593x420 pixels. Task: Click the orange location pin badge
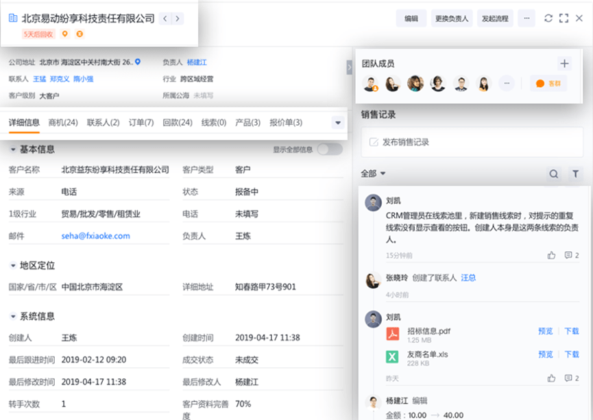coord(65,34)
